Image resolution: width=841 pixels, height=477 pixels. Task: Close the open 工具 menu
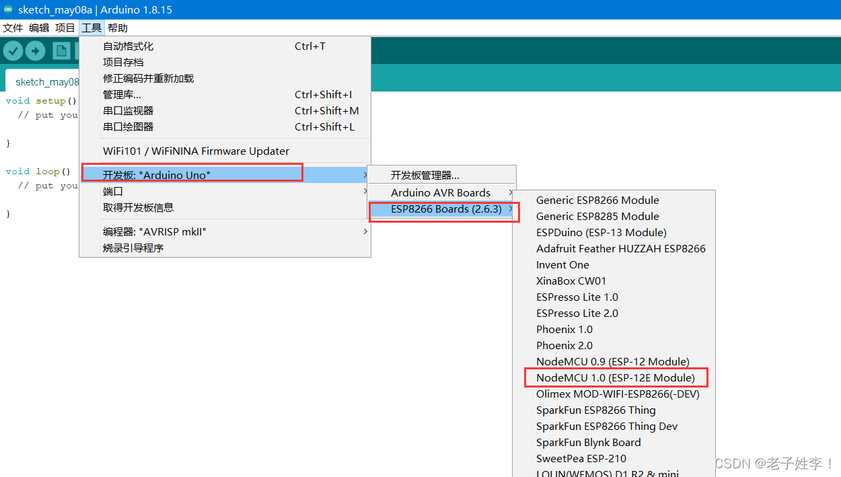tap(92, 28)
